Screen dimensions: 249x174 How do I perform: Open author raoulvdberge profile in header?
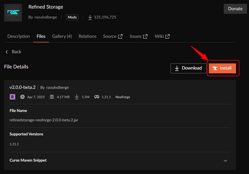coord(45,17)
